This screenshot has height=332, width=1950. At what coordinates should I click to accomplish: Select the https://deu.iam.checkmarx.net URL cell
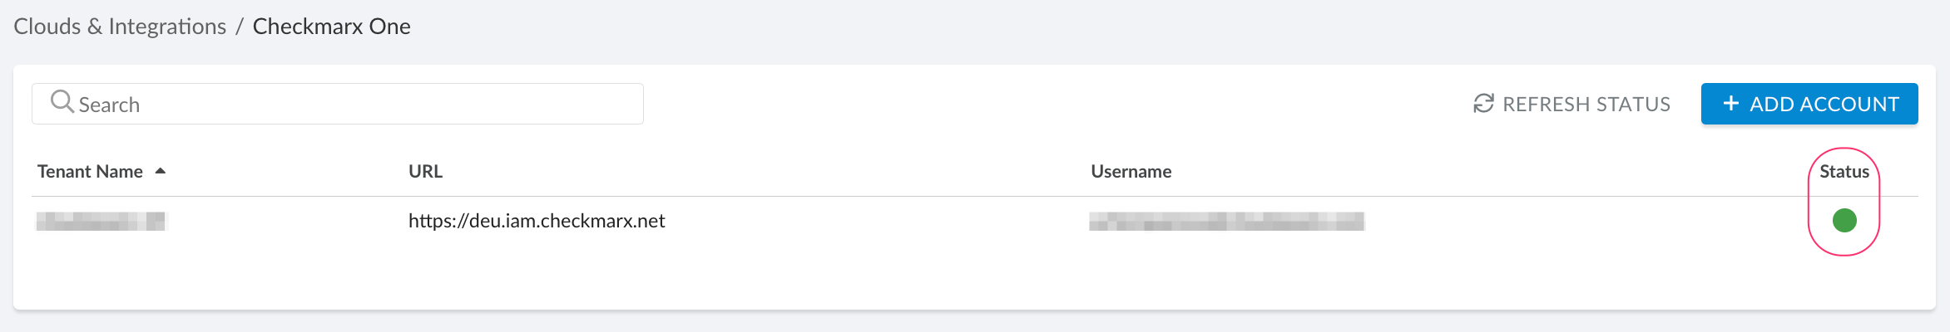click(537, 221)
